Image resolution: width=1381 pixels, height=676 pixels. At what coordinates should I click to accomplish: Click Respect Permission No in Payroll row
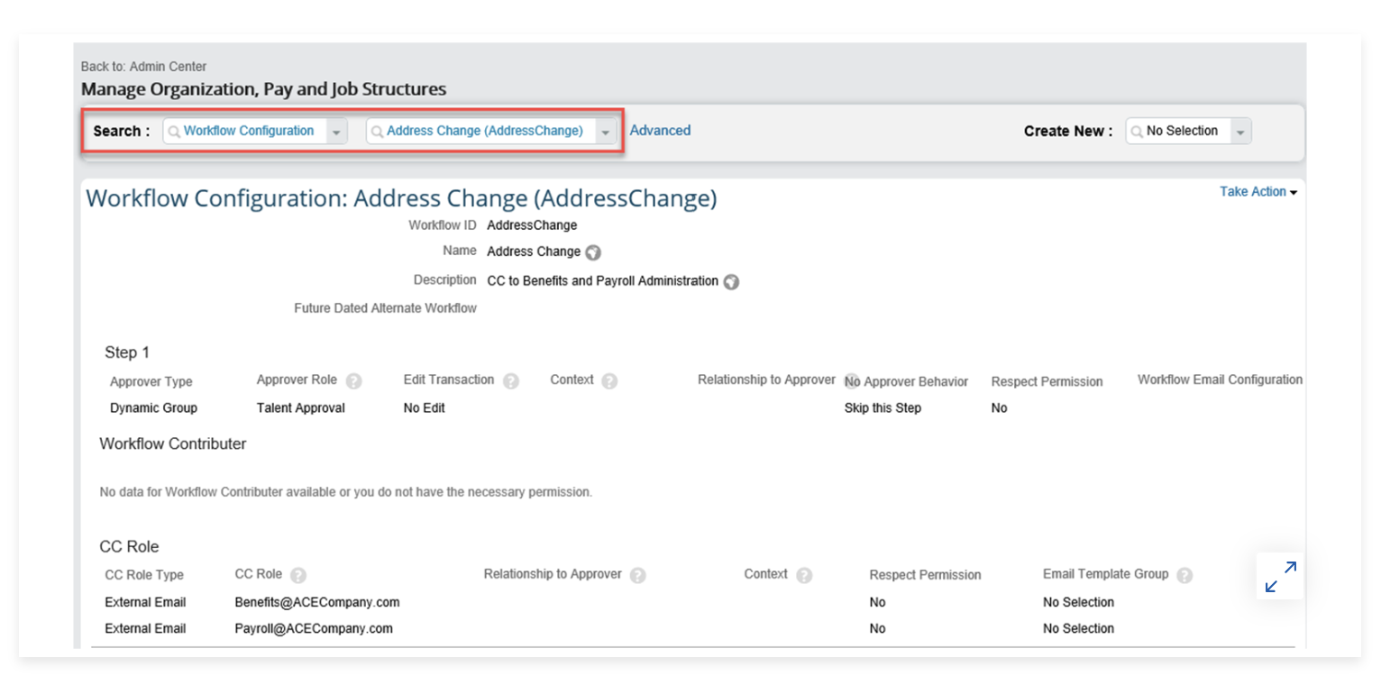(877, 628)
